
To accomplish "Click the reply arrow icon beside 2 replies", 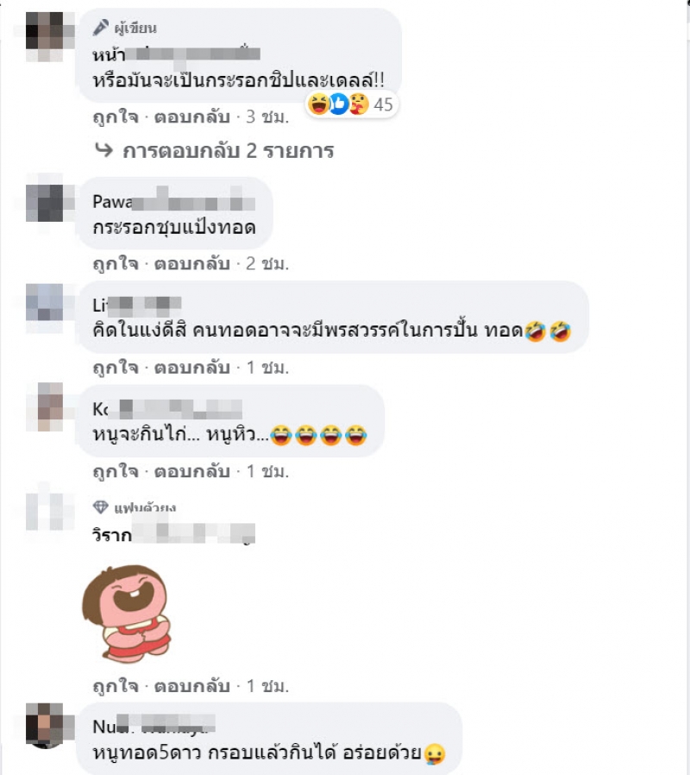I will 103,150.
